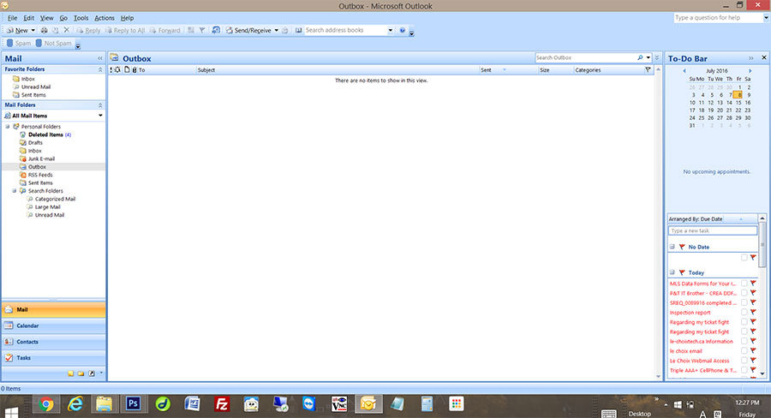Click the Type a question for help field
This screenshot has width=771, height=418.
click(x=717, y=18)
